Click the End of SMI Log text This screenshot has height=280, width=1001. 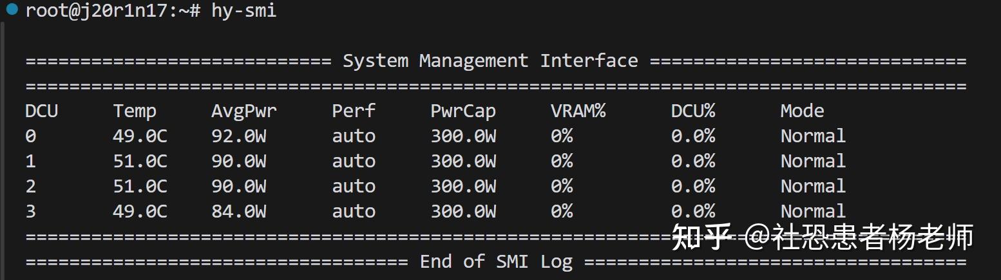496,262
